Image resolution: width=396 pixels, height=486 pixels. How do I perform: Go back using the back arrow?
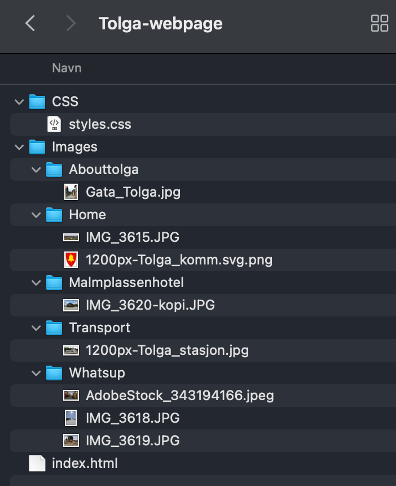(30, 23)
